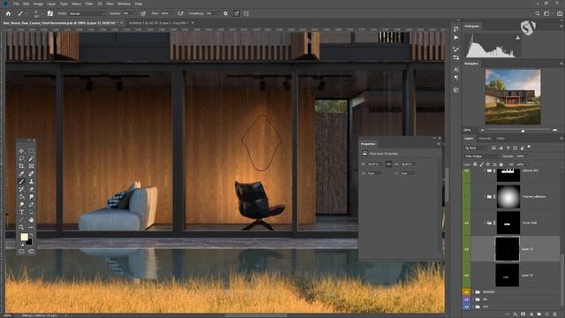Viewport: 565px width, 318px height.
Task: Switch to the second Untitled document tab
Action: [x=159, y=23]
